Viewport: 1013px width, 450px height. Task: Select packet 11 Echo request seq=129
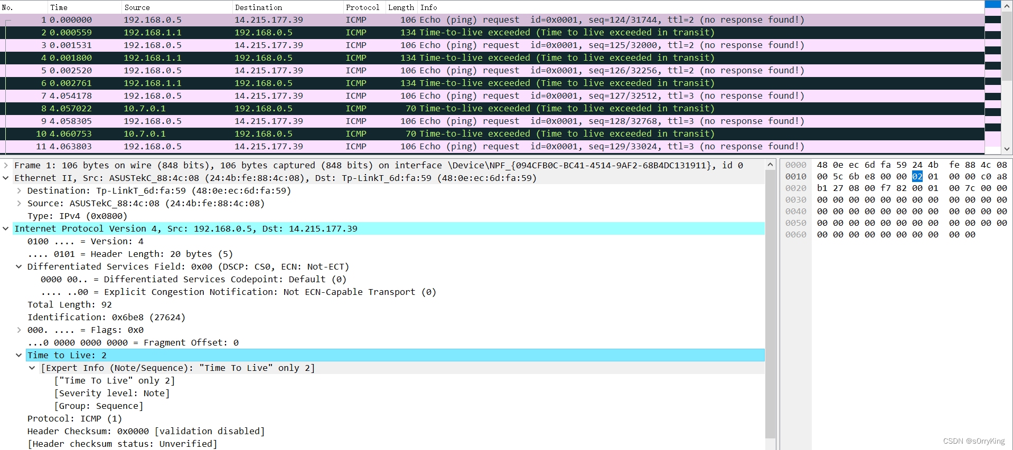pos(492,146)
